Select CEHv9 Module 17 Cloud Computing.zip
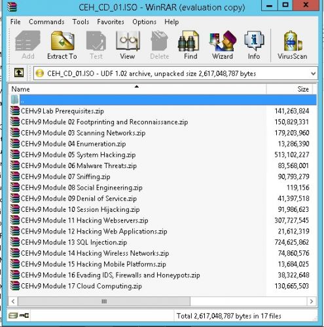 click(x=81, y=286)
